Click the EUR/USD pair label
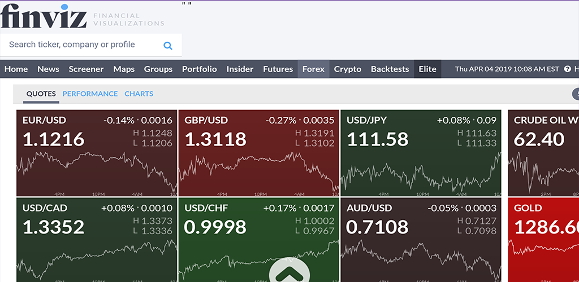The width and height of the screenshot is (579, 282). pyautogui.click(x=44, y=120)
